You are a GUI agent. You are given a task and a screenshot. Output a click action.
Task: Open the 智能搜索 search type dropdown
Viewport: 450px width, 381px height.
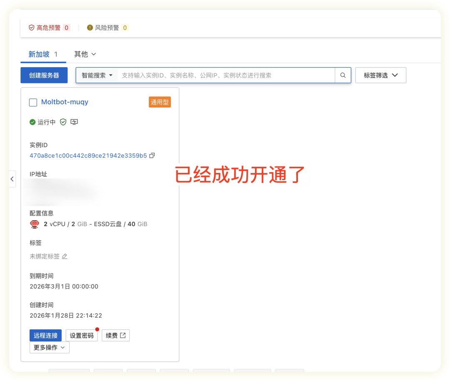pos(97,75)
